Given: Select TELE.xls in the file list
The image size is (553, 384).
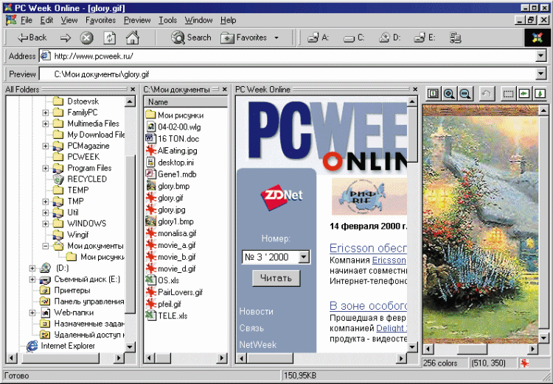Looking at the screenshot, I should (x=172, y=316).
